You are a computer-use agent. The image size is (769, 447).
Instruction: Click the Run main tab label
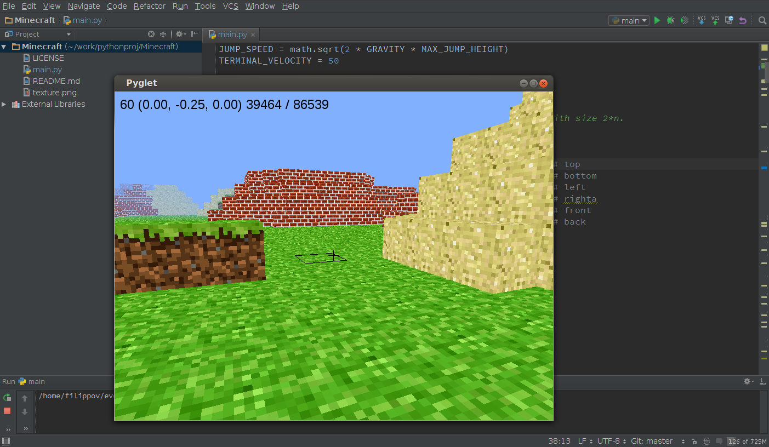(x=24, y=381)
